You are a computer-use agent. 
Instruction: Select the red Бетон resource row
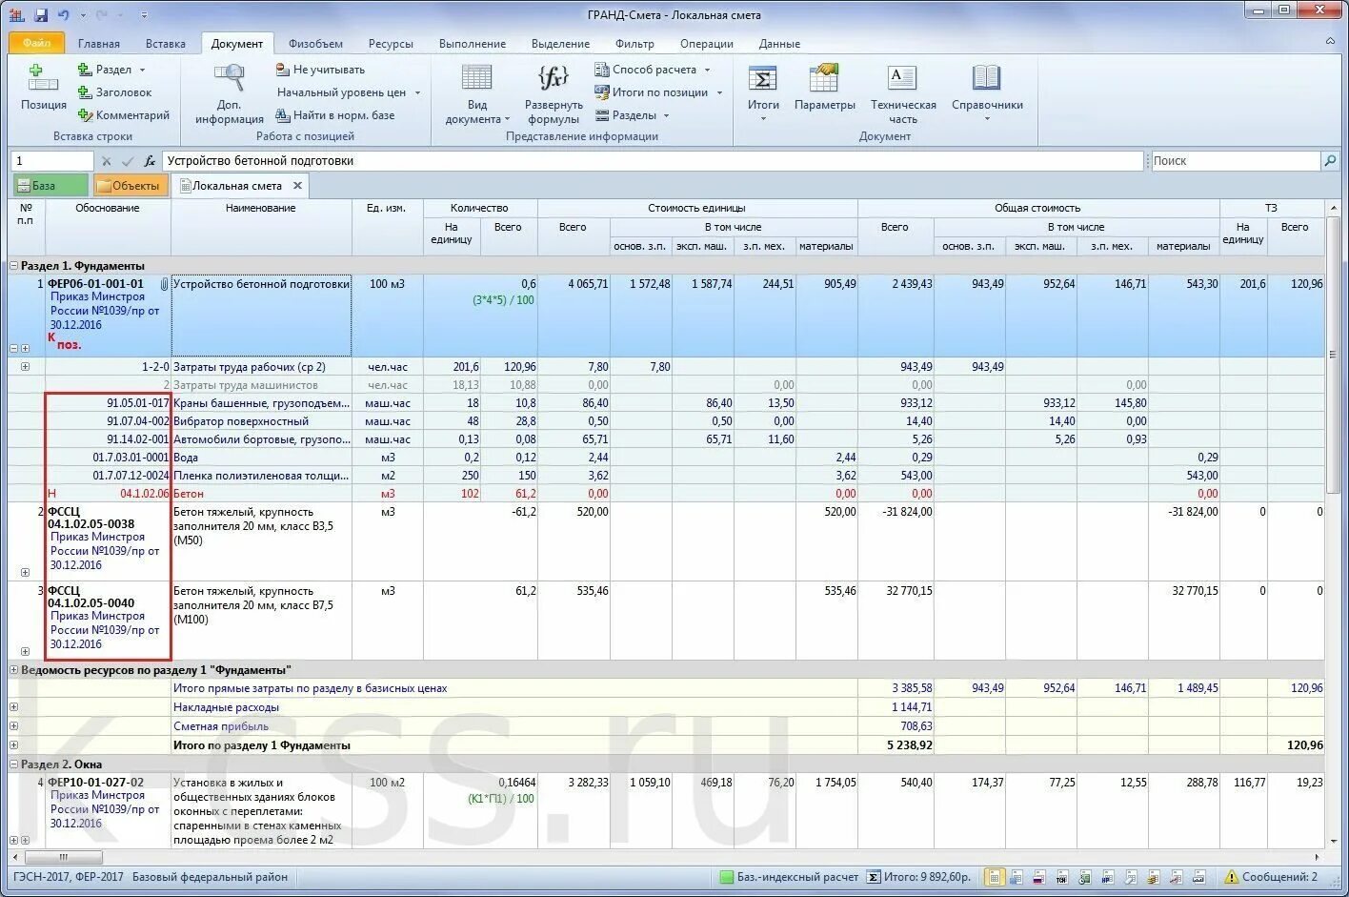coord(667,494)
